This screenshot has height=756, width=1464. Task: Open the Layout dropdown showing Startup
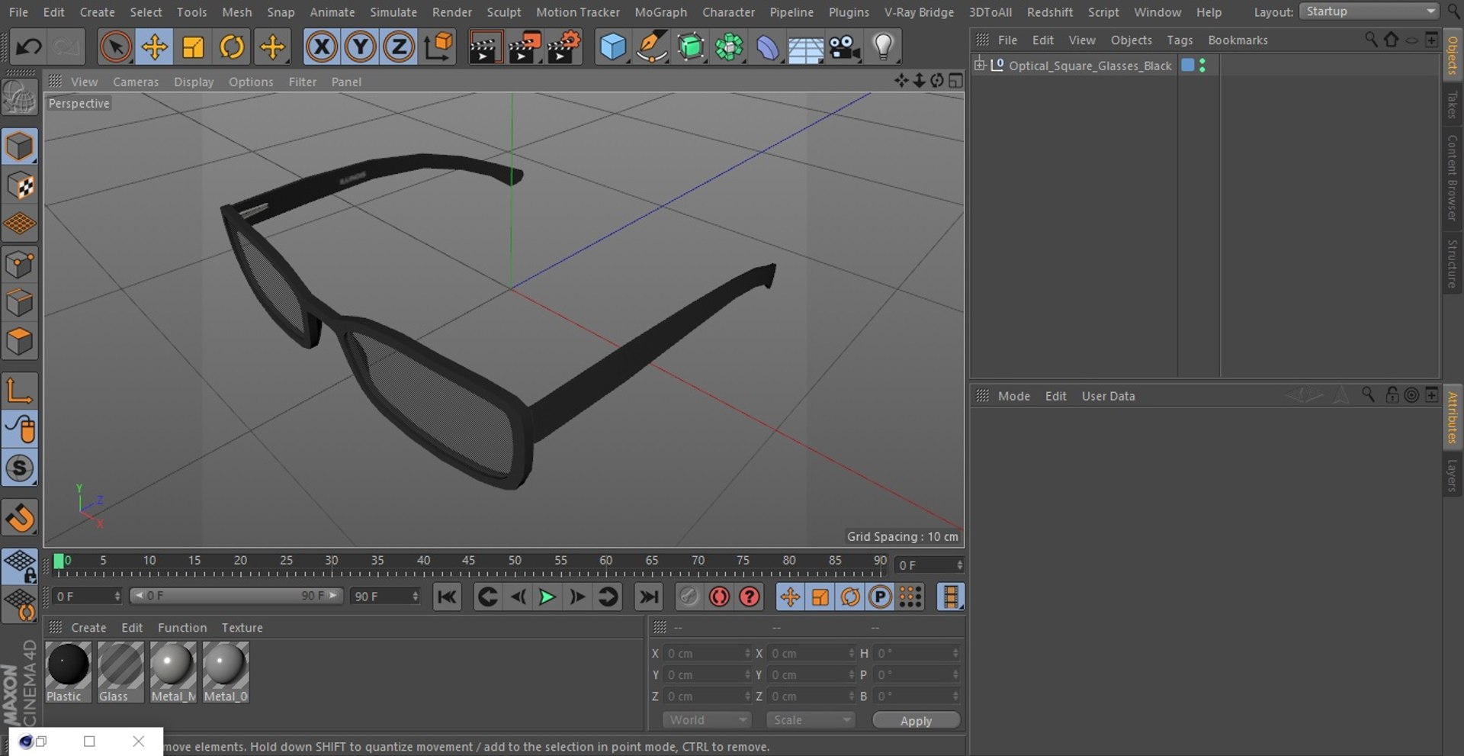[x=1369, y=11]
